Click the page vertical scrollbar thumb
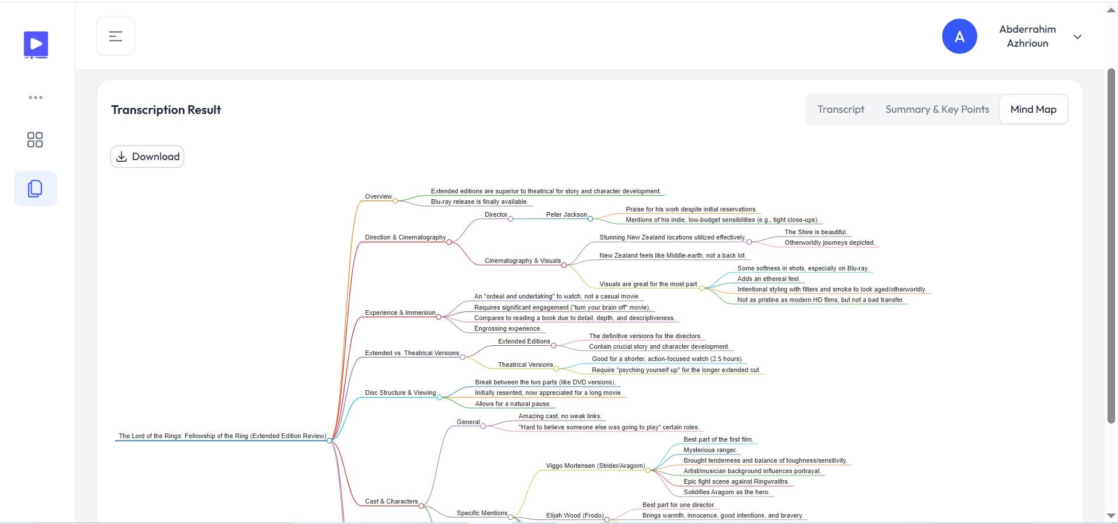Image resolution: width=1118 pixels, height=524 pixels. (1111, 245)
